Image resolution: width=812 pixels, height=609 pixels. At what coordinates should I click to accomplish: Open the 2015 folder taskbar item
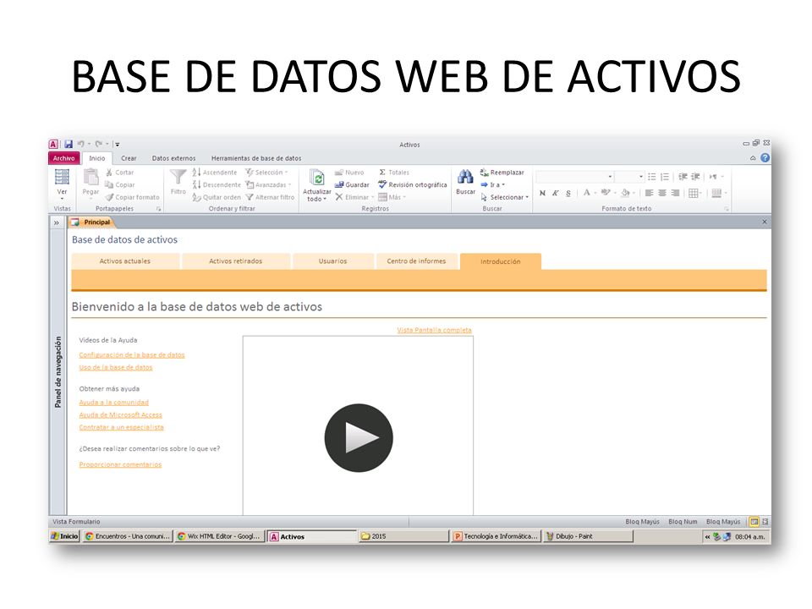tap(403, 536)
